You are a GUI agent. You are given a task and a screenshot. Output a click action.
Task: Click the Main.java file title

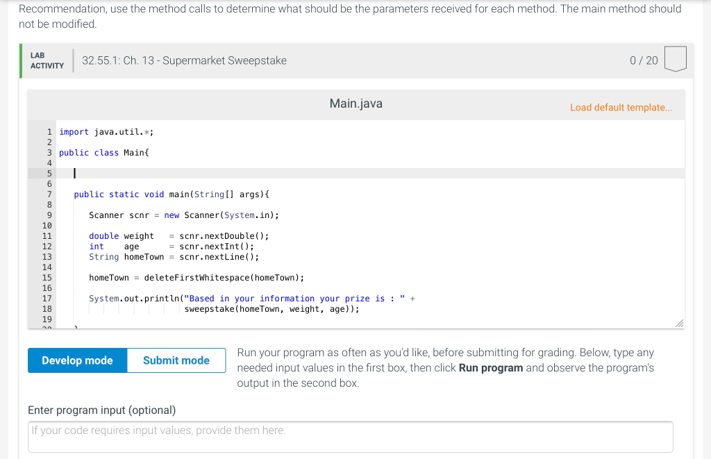(355, 104)
